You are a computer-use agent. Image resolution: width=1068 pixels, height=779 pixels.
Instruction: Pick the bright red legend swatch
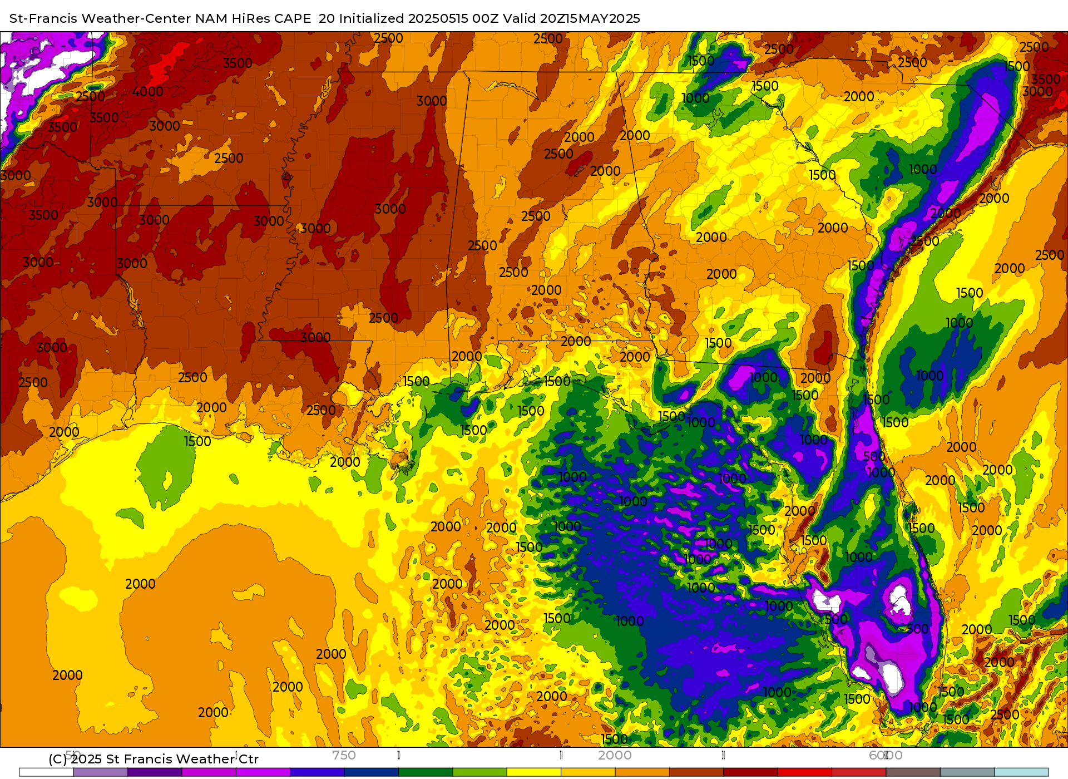click(x=805, y=772)
